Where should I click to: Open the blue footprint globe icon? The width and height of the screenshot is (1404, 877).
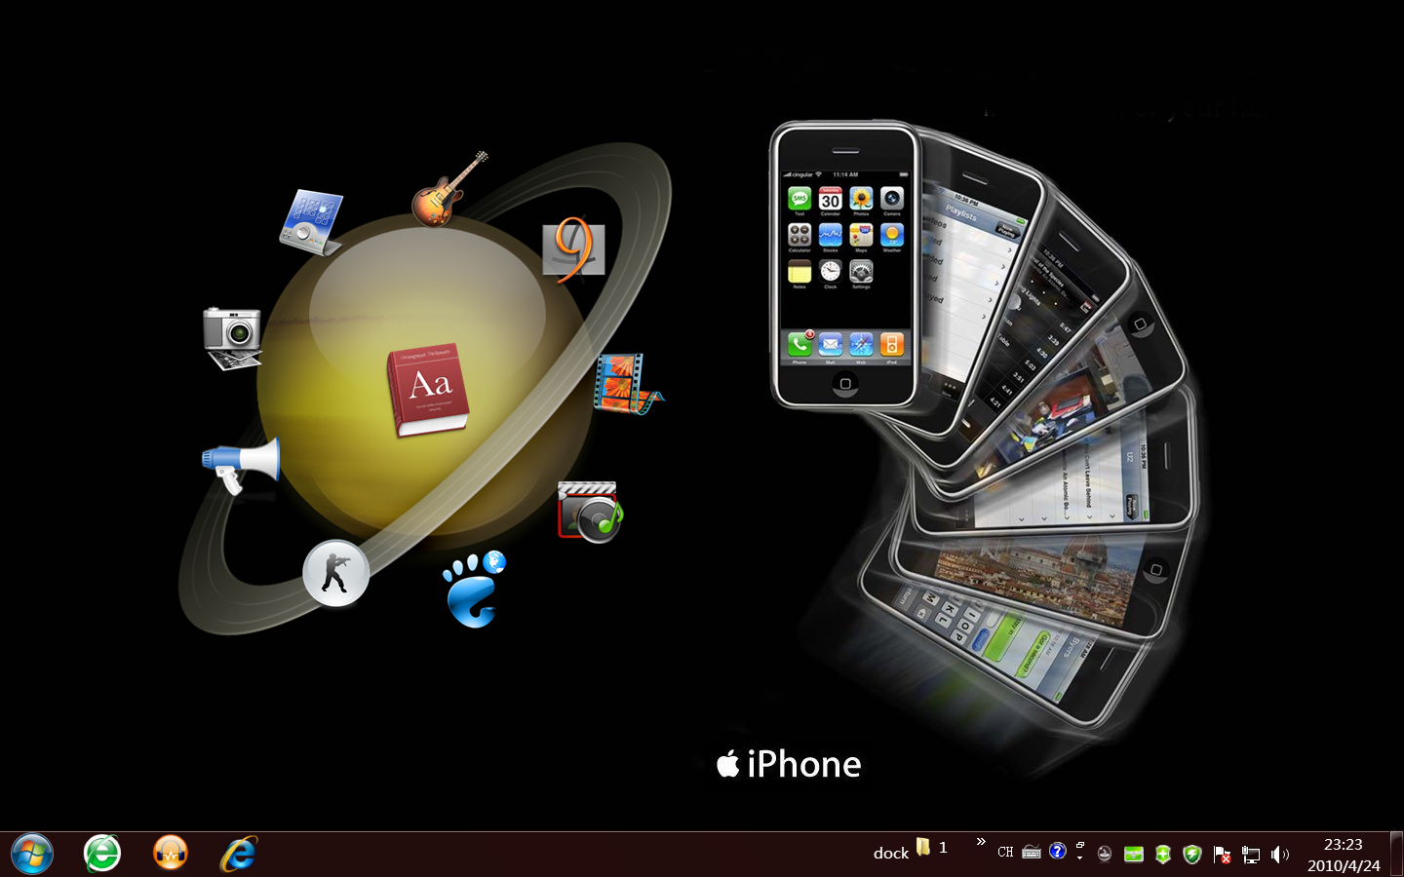pyautogui.click(x=475, y=589)
